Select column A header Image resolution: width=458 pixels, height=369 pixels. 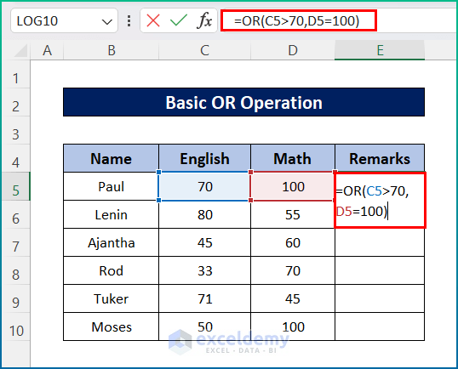(47, 50)
